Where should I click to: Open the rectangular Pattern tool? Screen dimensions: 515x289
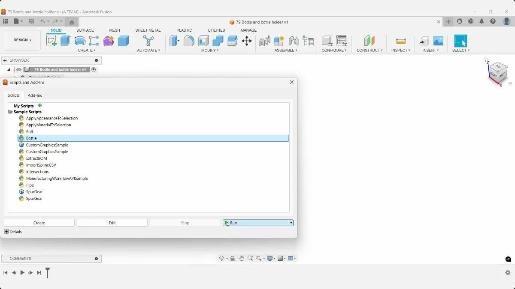click(94, 41)
